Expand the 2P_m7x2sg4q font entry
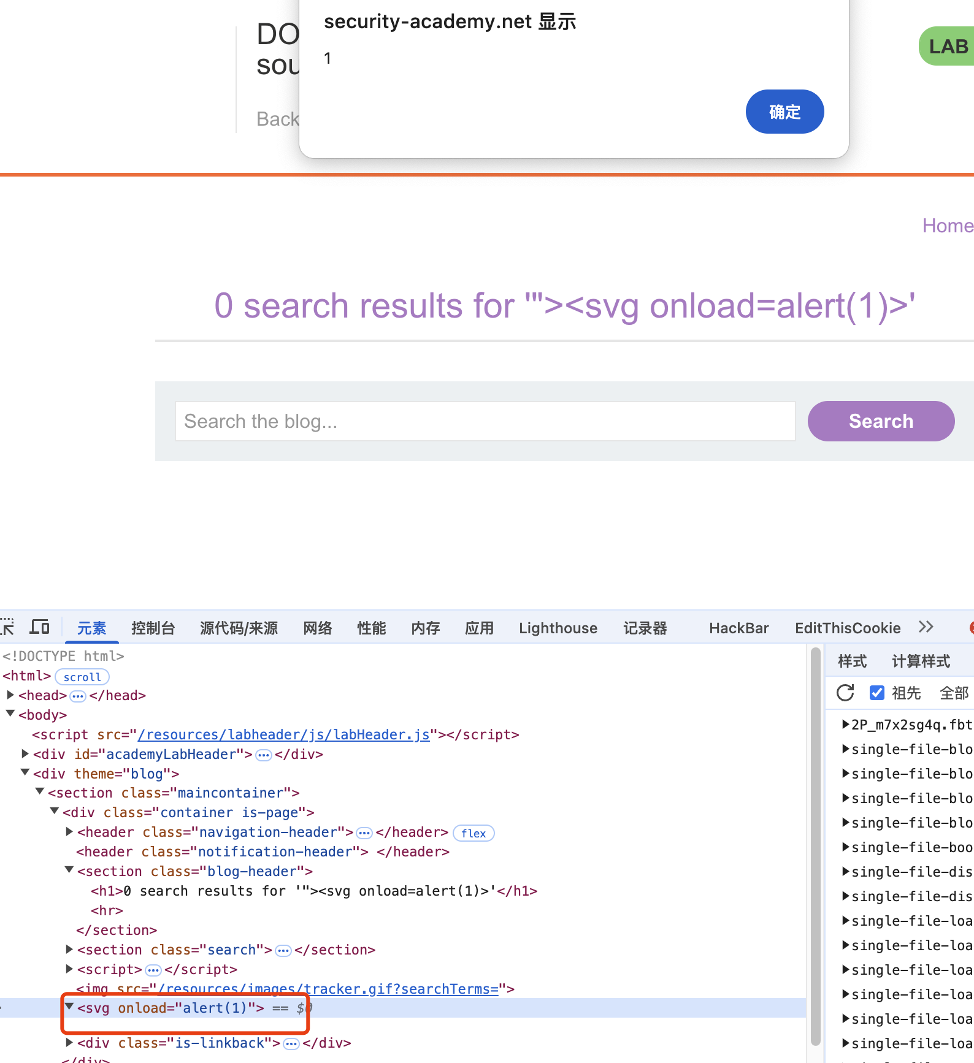Screen dimensions: 974x1063 [x=846, y=725]
